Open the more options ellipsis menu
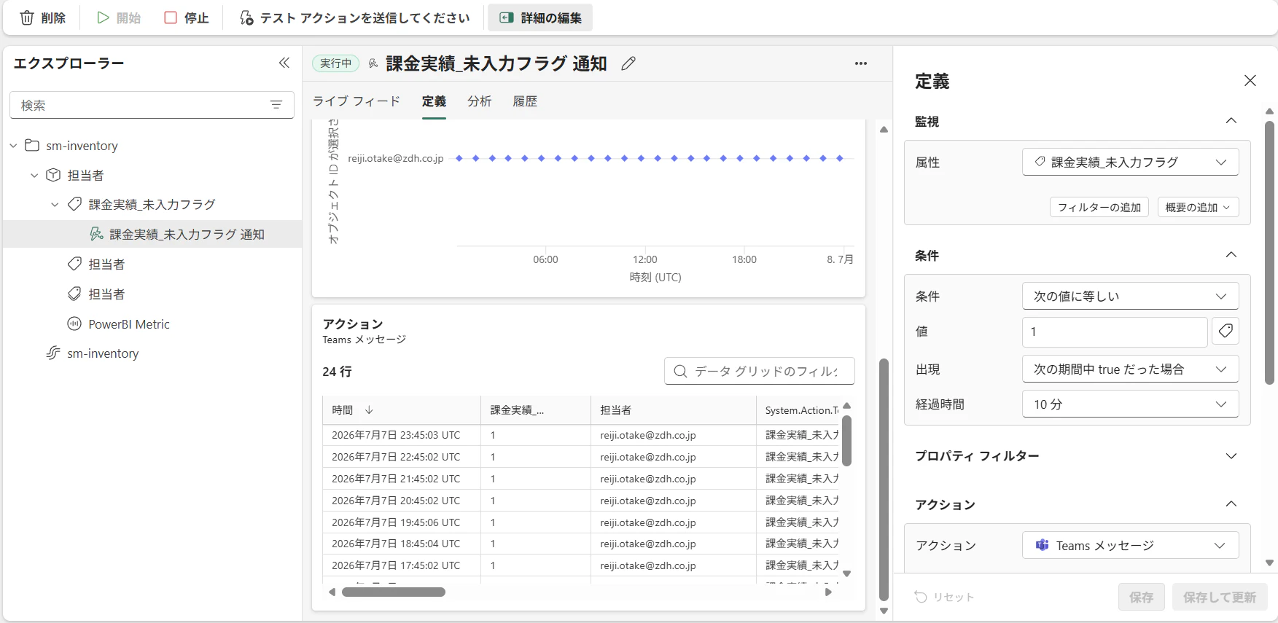Viewport: 1278px width, 623px height. click(861, 63)
